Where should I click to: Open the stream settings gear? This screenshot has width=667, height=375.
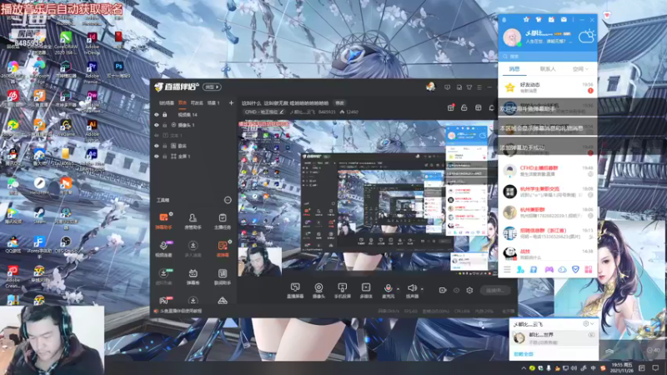point(469,290)
